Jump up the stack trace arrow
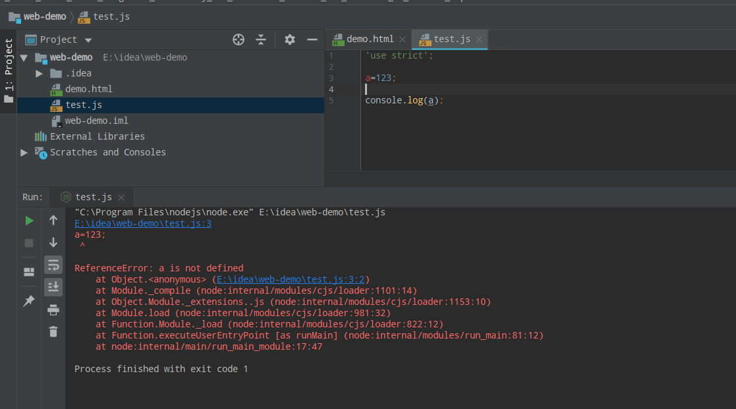Viewport: 736px width, 409px height. pos(53,220)
